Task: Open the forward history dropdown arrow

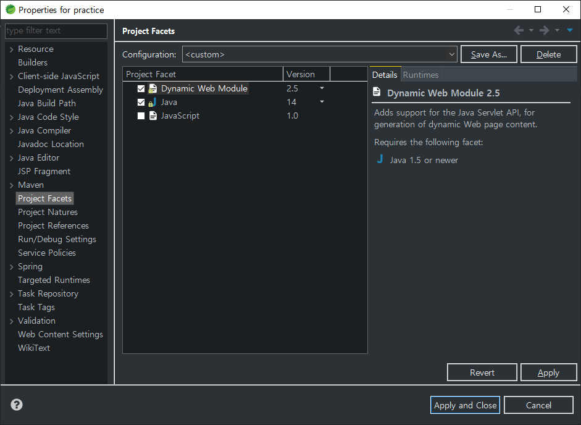Action: pos(557,30)
